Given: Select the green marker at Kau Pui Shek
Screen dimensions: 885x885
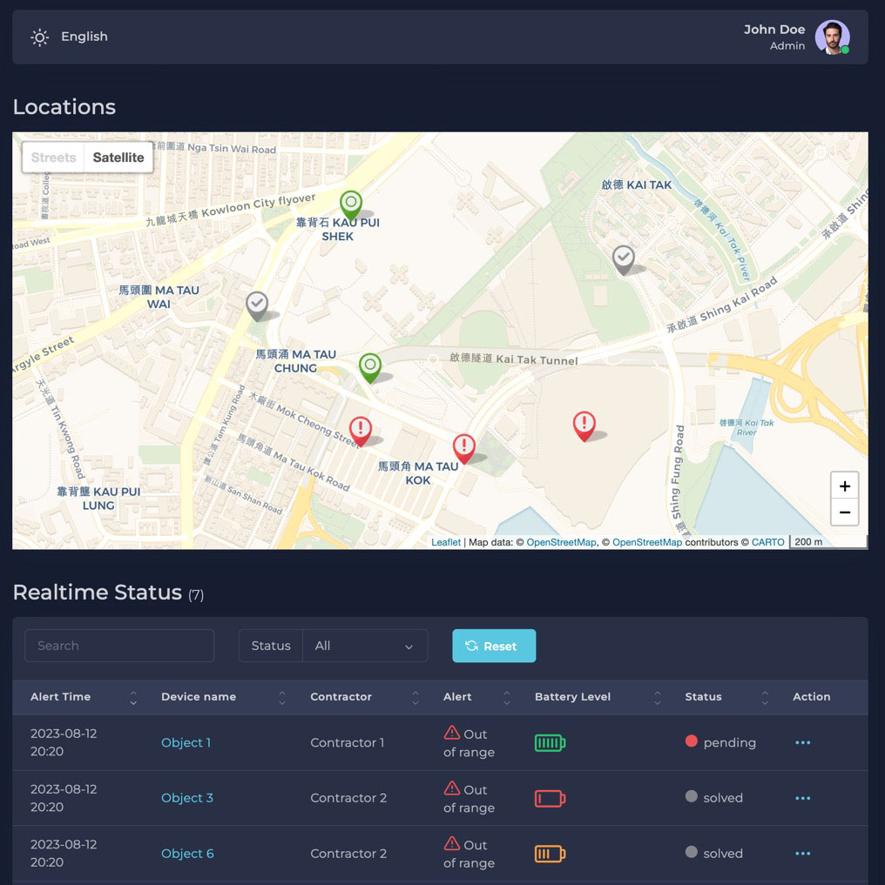Looking at the screenshot, I should click(351, 204).
